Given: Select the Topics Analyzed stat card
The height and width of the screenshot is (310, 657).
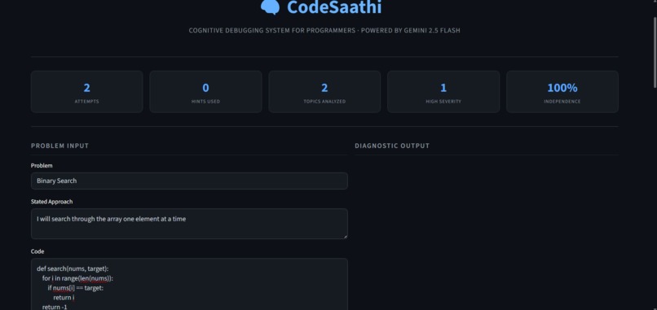Looking at the screenshot, I should [x=324, y=92].
